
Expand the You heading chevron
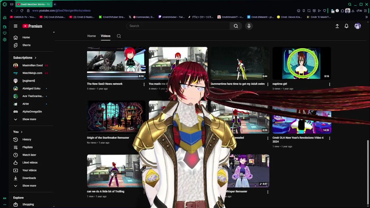pos(21,132)
